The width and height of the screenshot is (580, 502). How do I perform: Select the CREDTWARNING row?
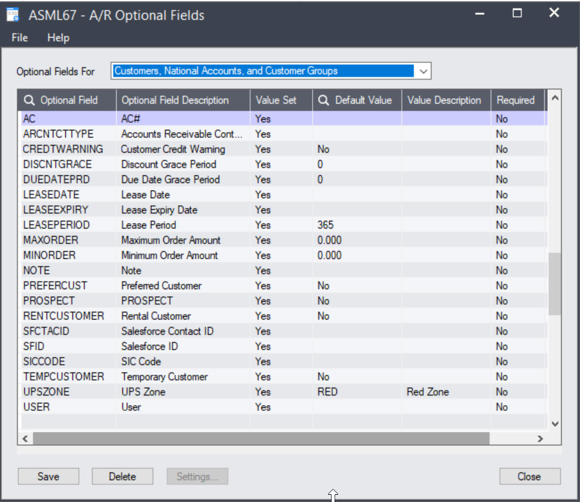63,149
